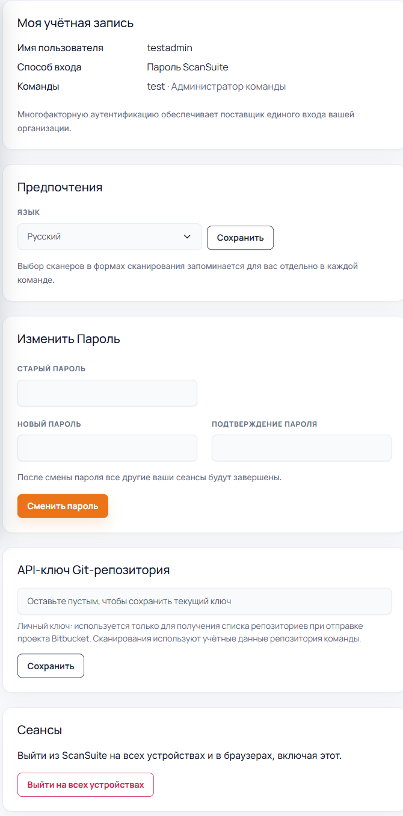This screenshot has height=816, width=403.
Task: Click the Выбор сканеров hint text
Action: [x=188, y=273]
